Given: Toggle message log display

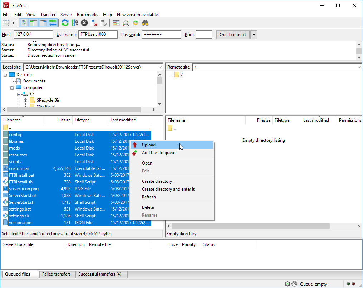Looking at the screenshot, I should (x=24, y=23).
